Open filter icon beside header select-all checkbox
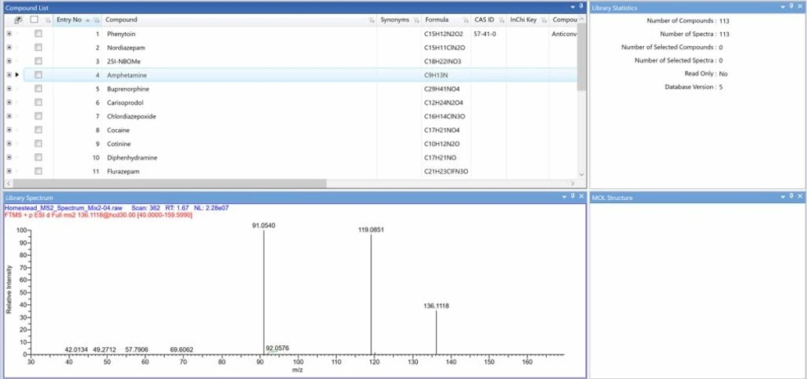Image resolution: width=807 pixels, height=379 pixels. click(48, 20)
